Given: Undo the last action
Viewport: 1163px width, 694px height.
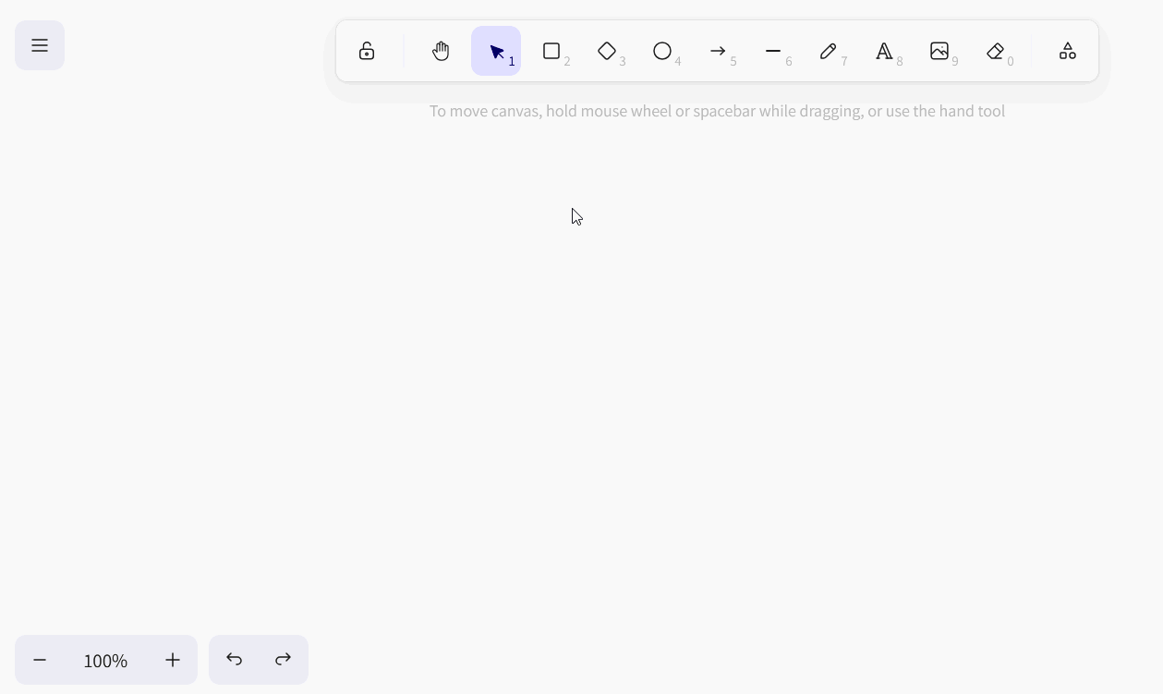Looking at the screenshot, I should (234, 660).
